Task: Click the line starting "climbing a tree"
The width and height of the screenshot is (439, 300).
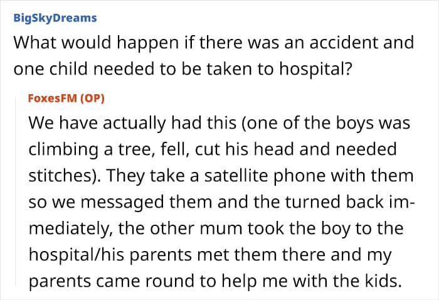Action: pyautogui.click(x=213, y=149)
